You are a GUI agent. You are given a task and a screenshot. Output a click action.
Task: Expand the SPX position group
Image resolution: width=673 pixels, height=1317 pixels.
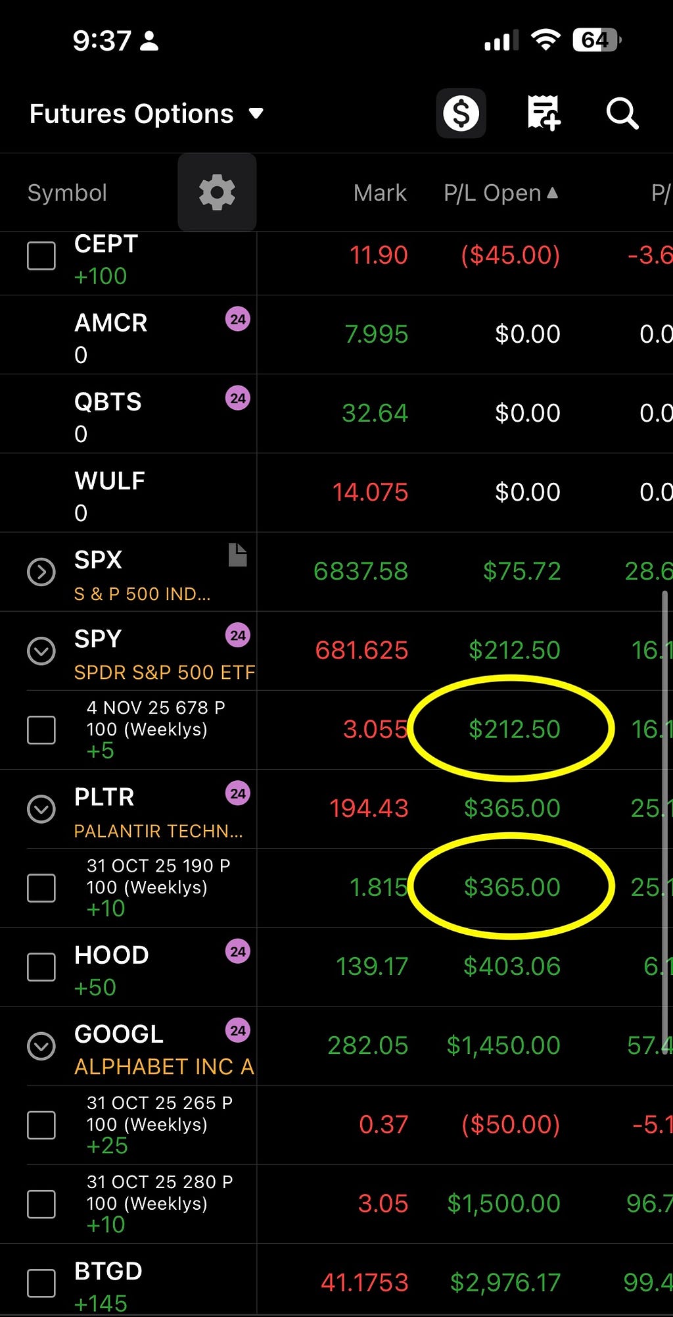pos(41,572)
